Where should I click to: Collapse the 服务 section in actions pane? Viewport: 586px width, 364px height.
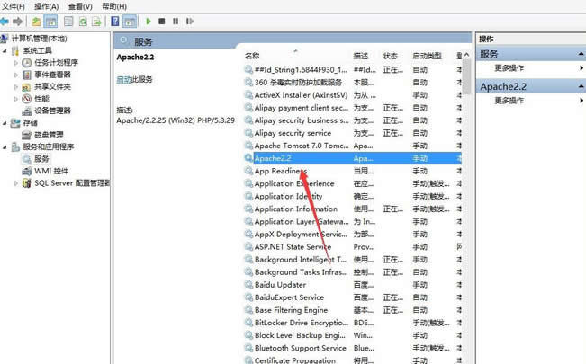(581, 54)
